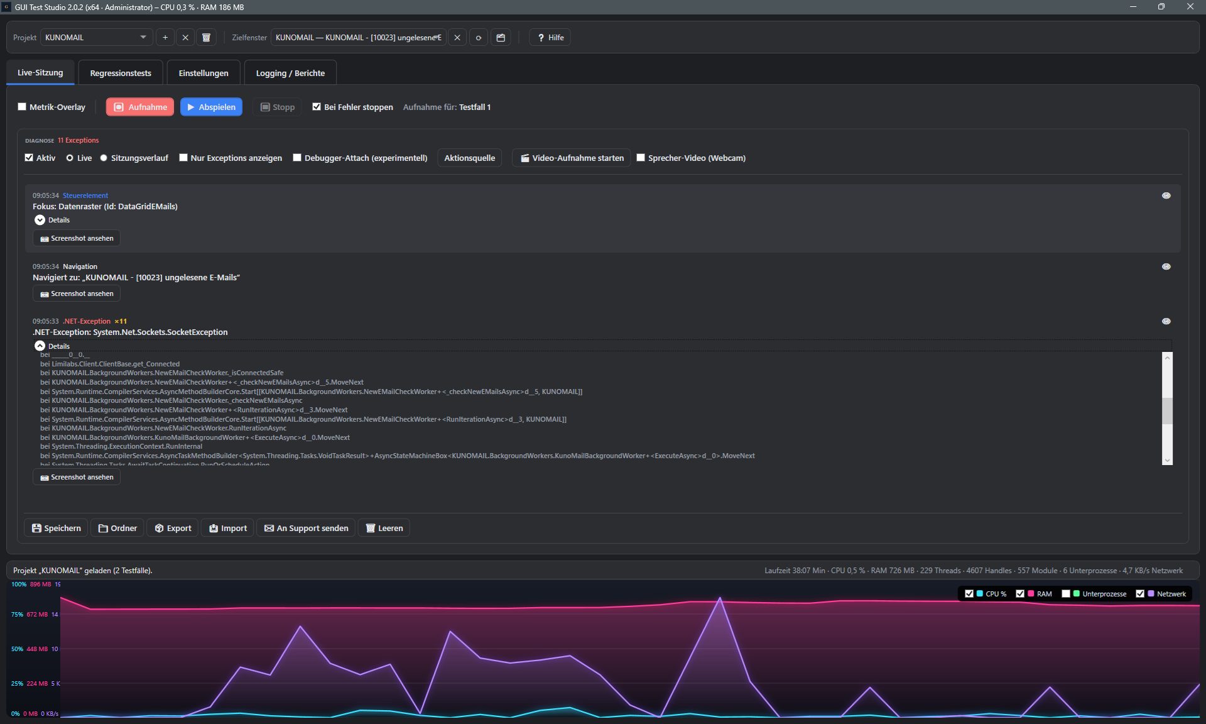The width and height of the screenshot is (1206, 724).
Task: Collapse Details of the SocketException entry
Action: coord(40,346)
